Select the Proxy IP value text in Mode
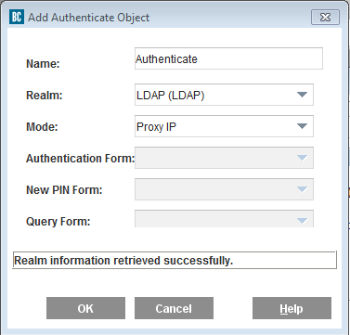350x335 pixels. click(x=156, y=127)
